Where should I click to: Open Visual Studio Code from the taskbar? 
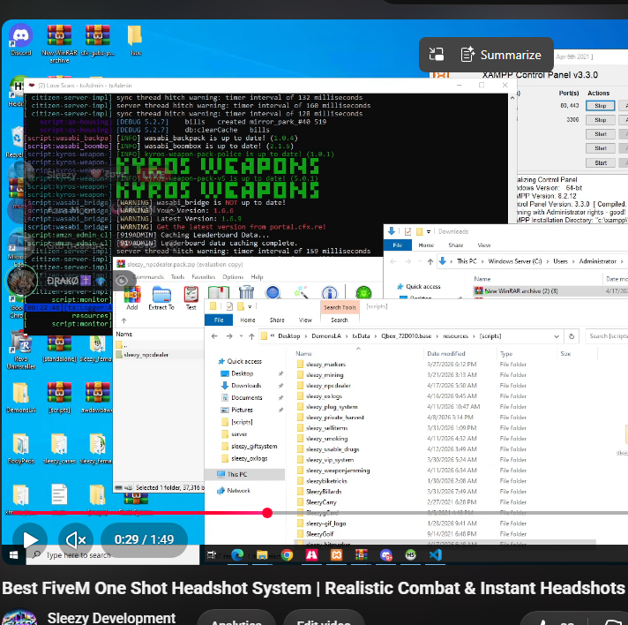click(x=436, y=555)
